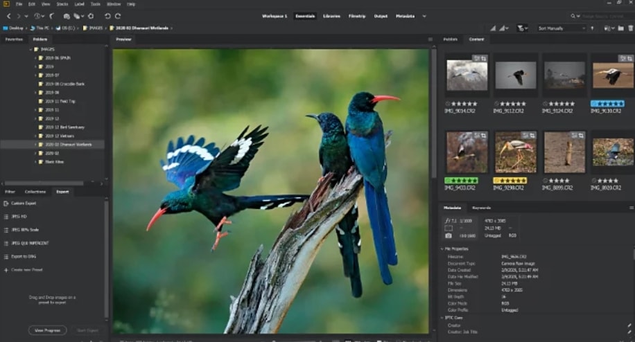Click the plus icon for new preset
Image resolution: width=635 pixels, height=342 pixels.
(6, 270)
